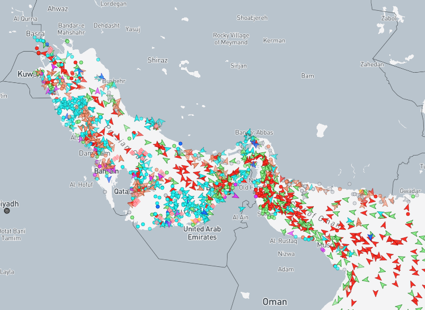Select the grey circle on Oman coast south of Muscat

[x=344, y=270]
